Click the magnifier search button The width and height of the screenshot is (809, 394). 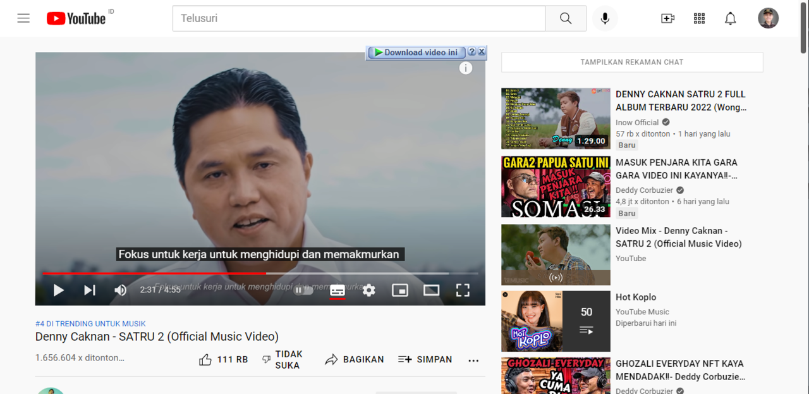pyautogui.click(x=566, y=18)
